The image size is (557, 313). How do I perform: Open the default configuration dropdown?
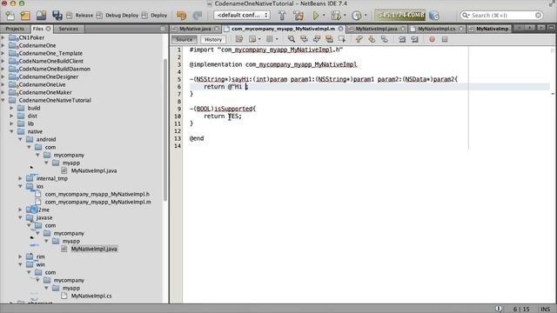pos(242,16)
